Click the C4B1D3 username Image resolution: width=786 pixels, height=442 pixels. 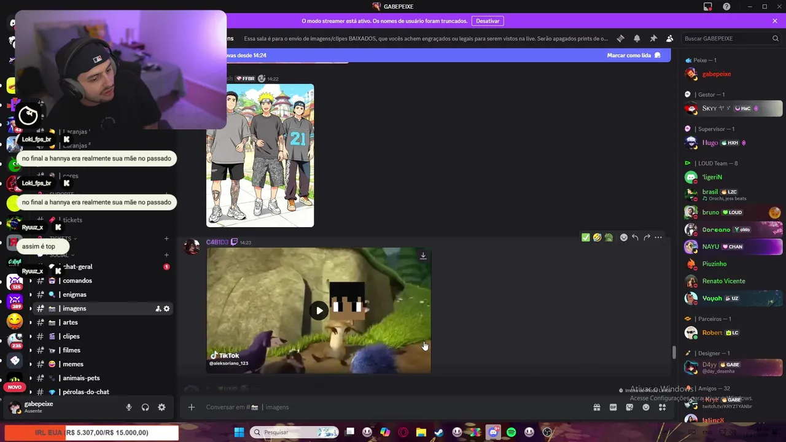[217, 242]
